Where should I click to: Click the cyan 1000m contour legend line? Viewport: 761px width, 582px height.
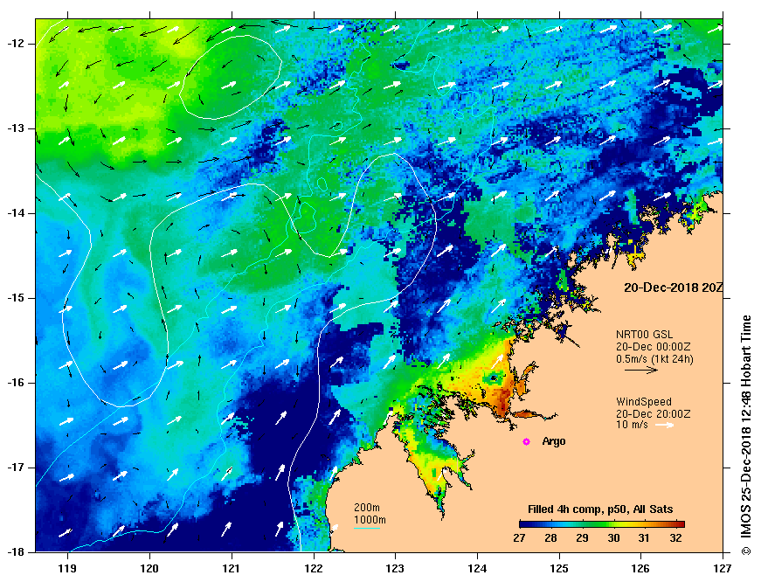tap(366, 528)
